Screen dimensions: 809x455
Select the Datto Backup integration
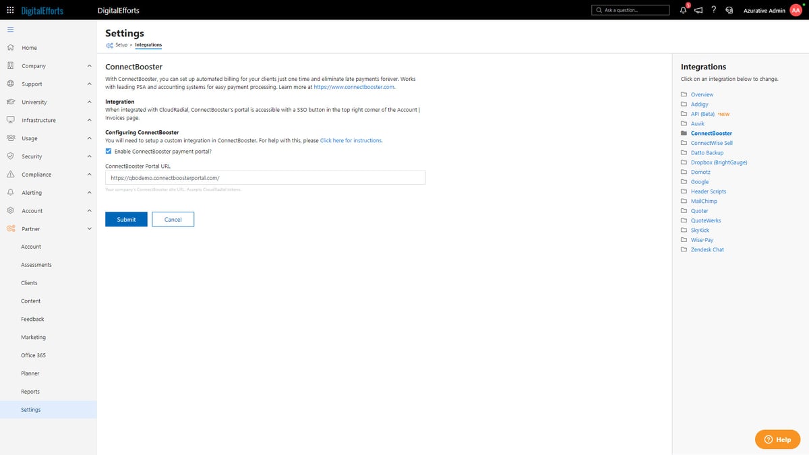coord(707,153)
